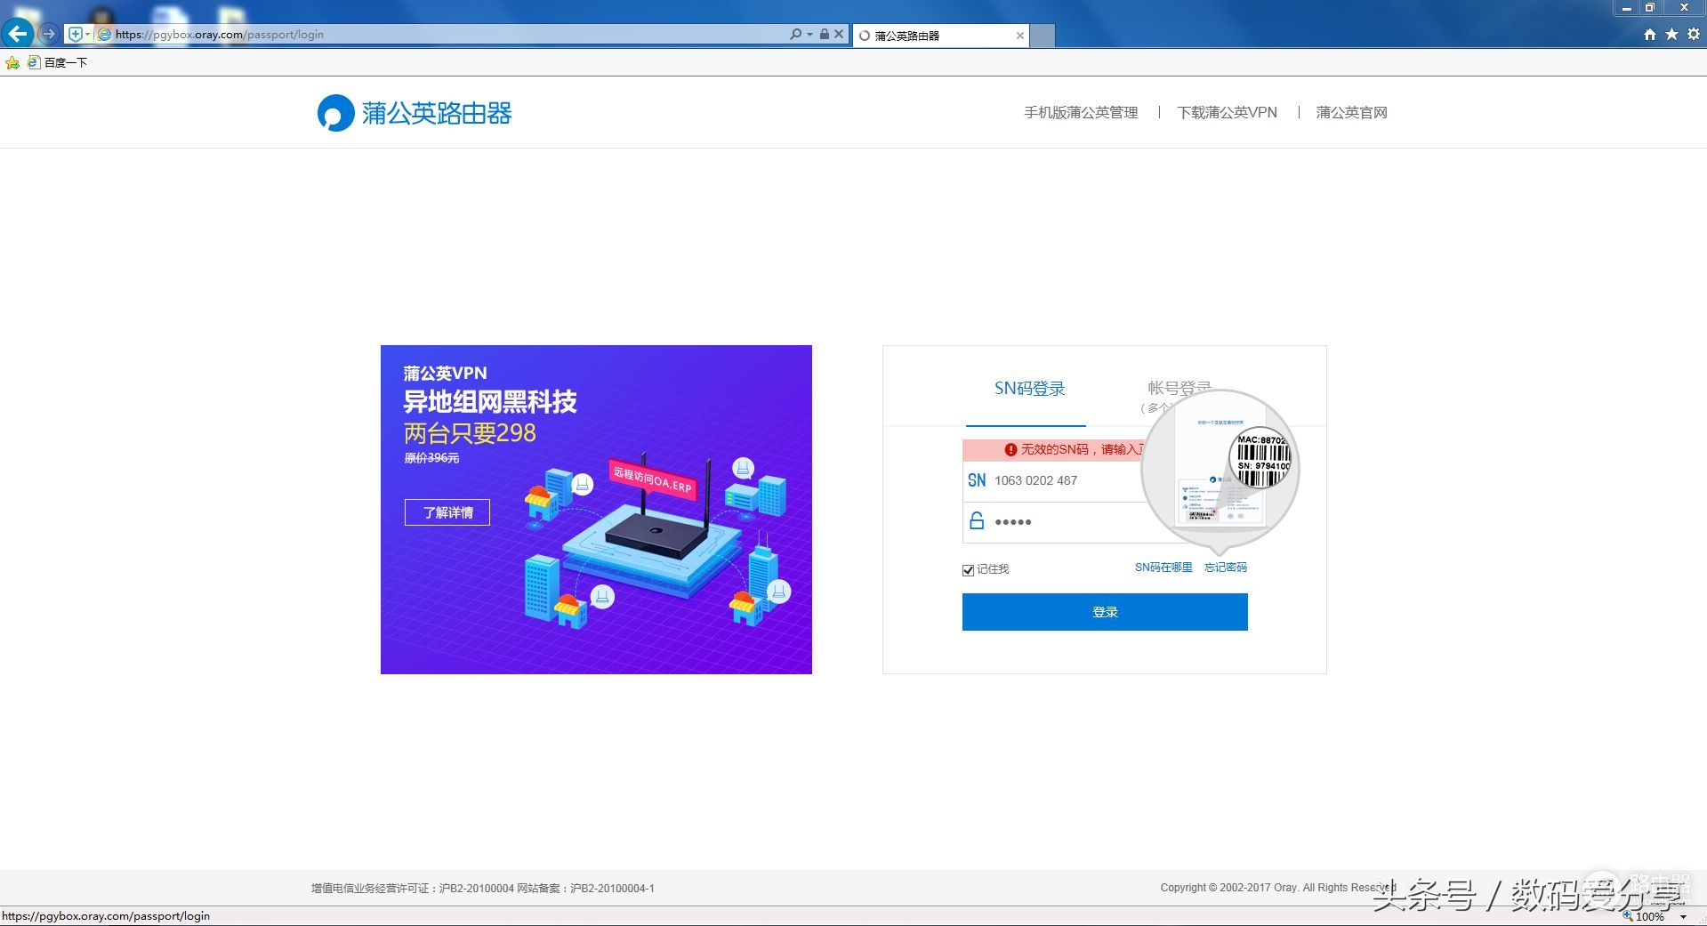The image size is (1707, 926).
Task: Open the zoom level 100% dropdown
Action: [1683, 916]
